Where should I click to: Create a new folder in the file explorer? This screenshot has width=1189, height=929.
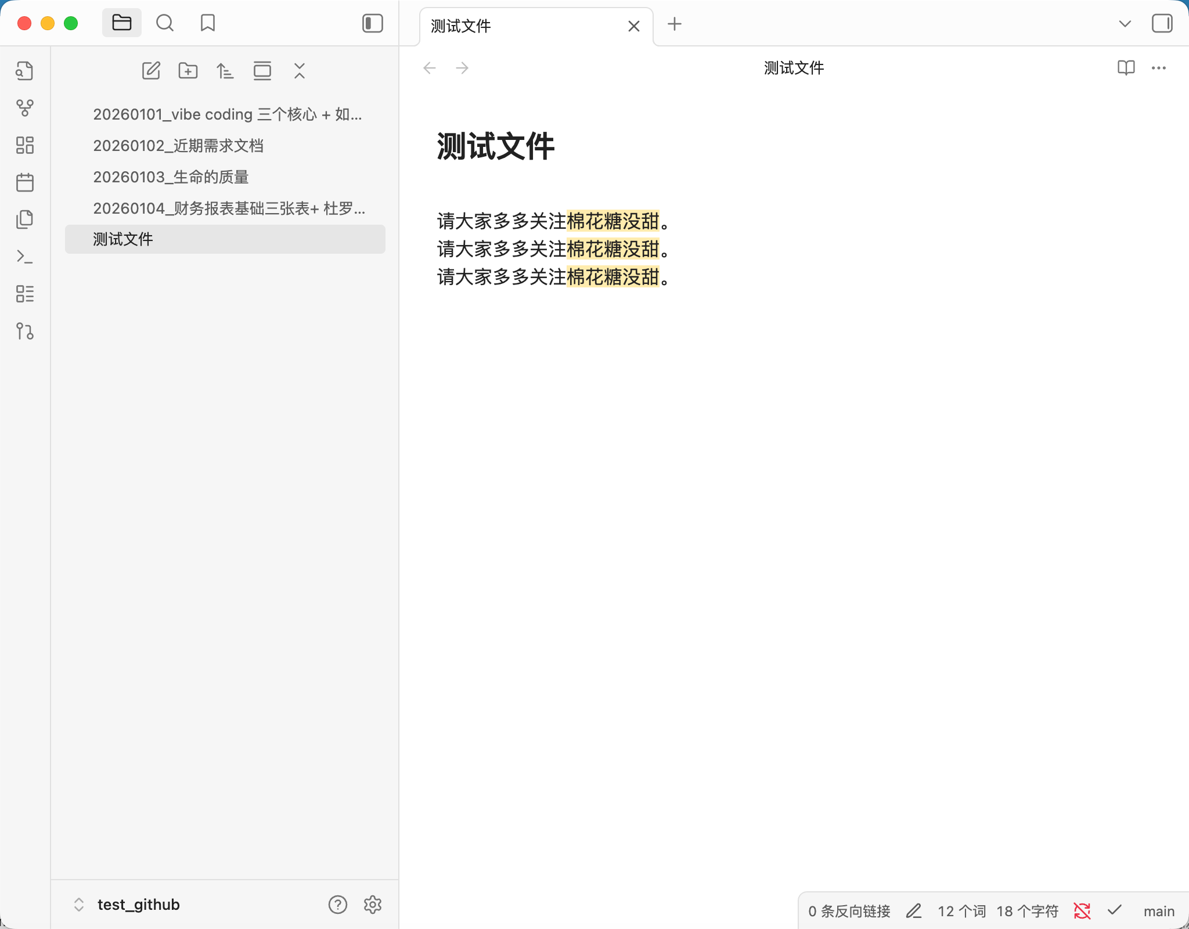188,71
